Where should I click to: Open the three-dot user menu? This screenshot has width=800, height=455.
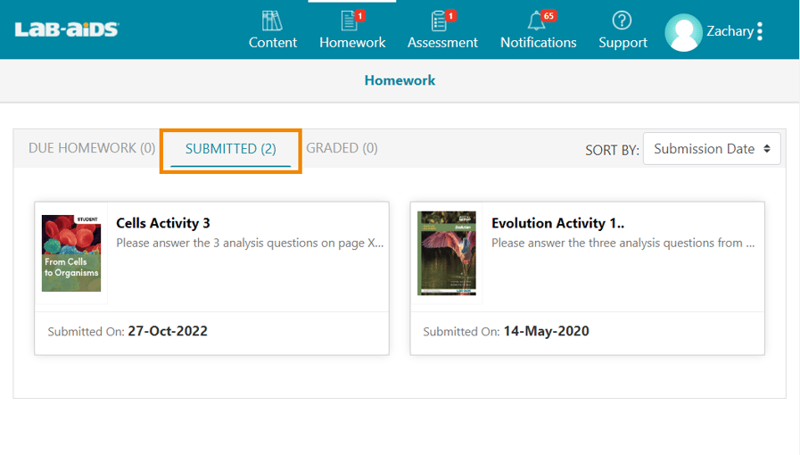(760, 32)
